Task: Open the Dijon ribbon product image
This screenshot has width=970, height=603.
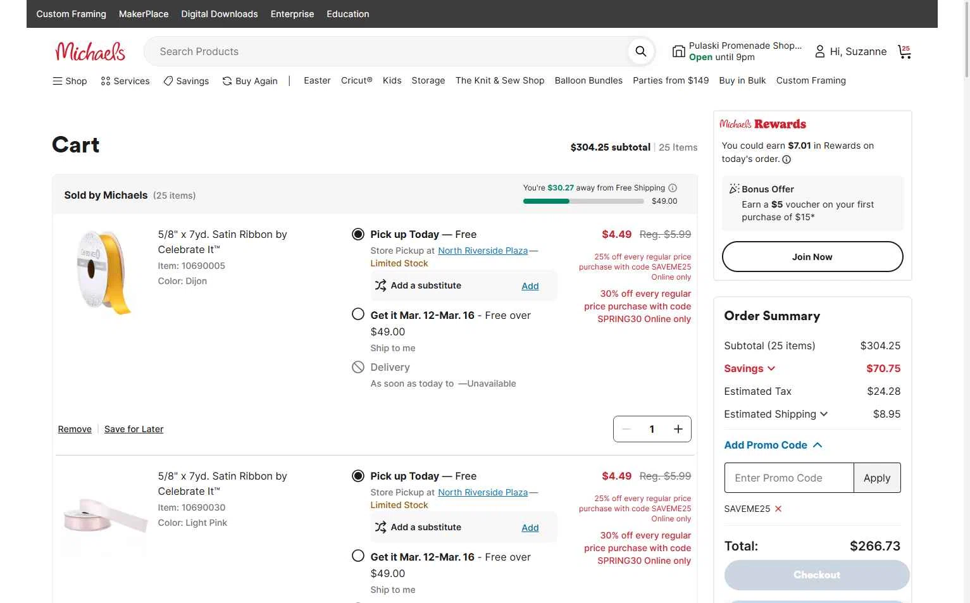Action: pos(104,272)
